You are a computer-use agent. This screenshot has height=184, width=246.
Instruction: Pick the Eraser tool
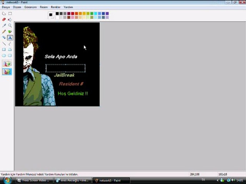[x=4, y=20]
